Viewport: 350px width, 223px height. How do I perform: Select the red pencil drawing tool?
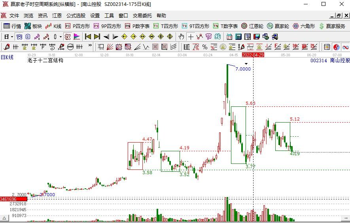(x=6, y=47)
